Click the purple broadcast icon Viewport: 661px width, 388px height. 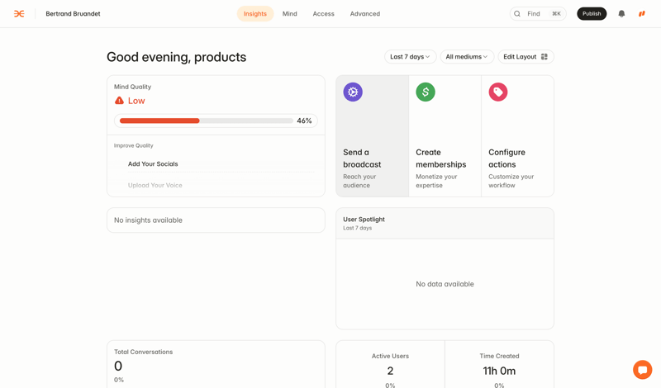click(353, 92)
